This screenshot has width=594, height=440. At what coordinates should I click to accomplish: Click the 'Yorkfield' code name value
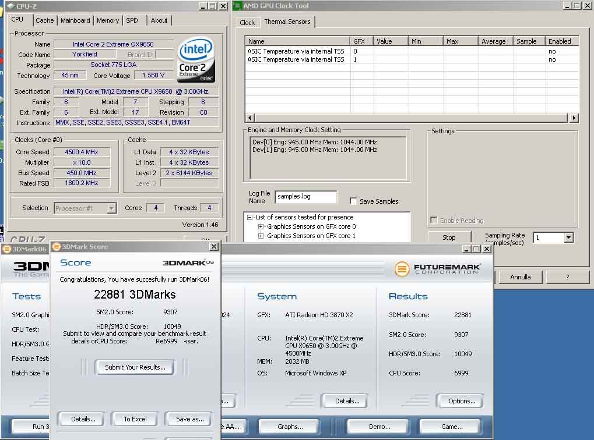tap(85, 55)
